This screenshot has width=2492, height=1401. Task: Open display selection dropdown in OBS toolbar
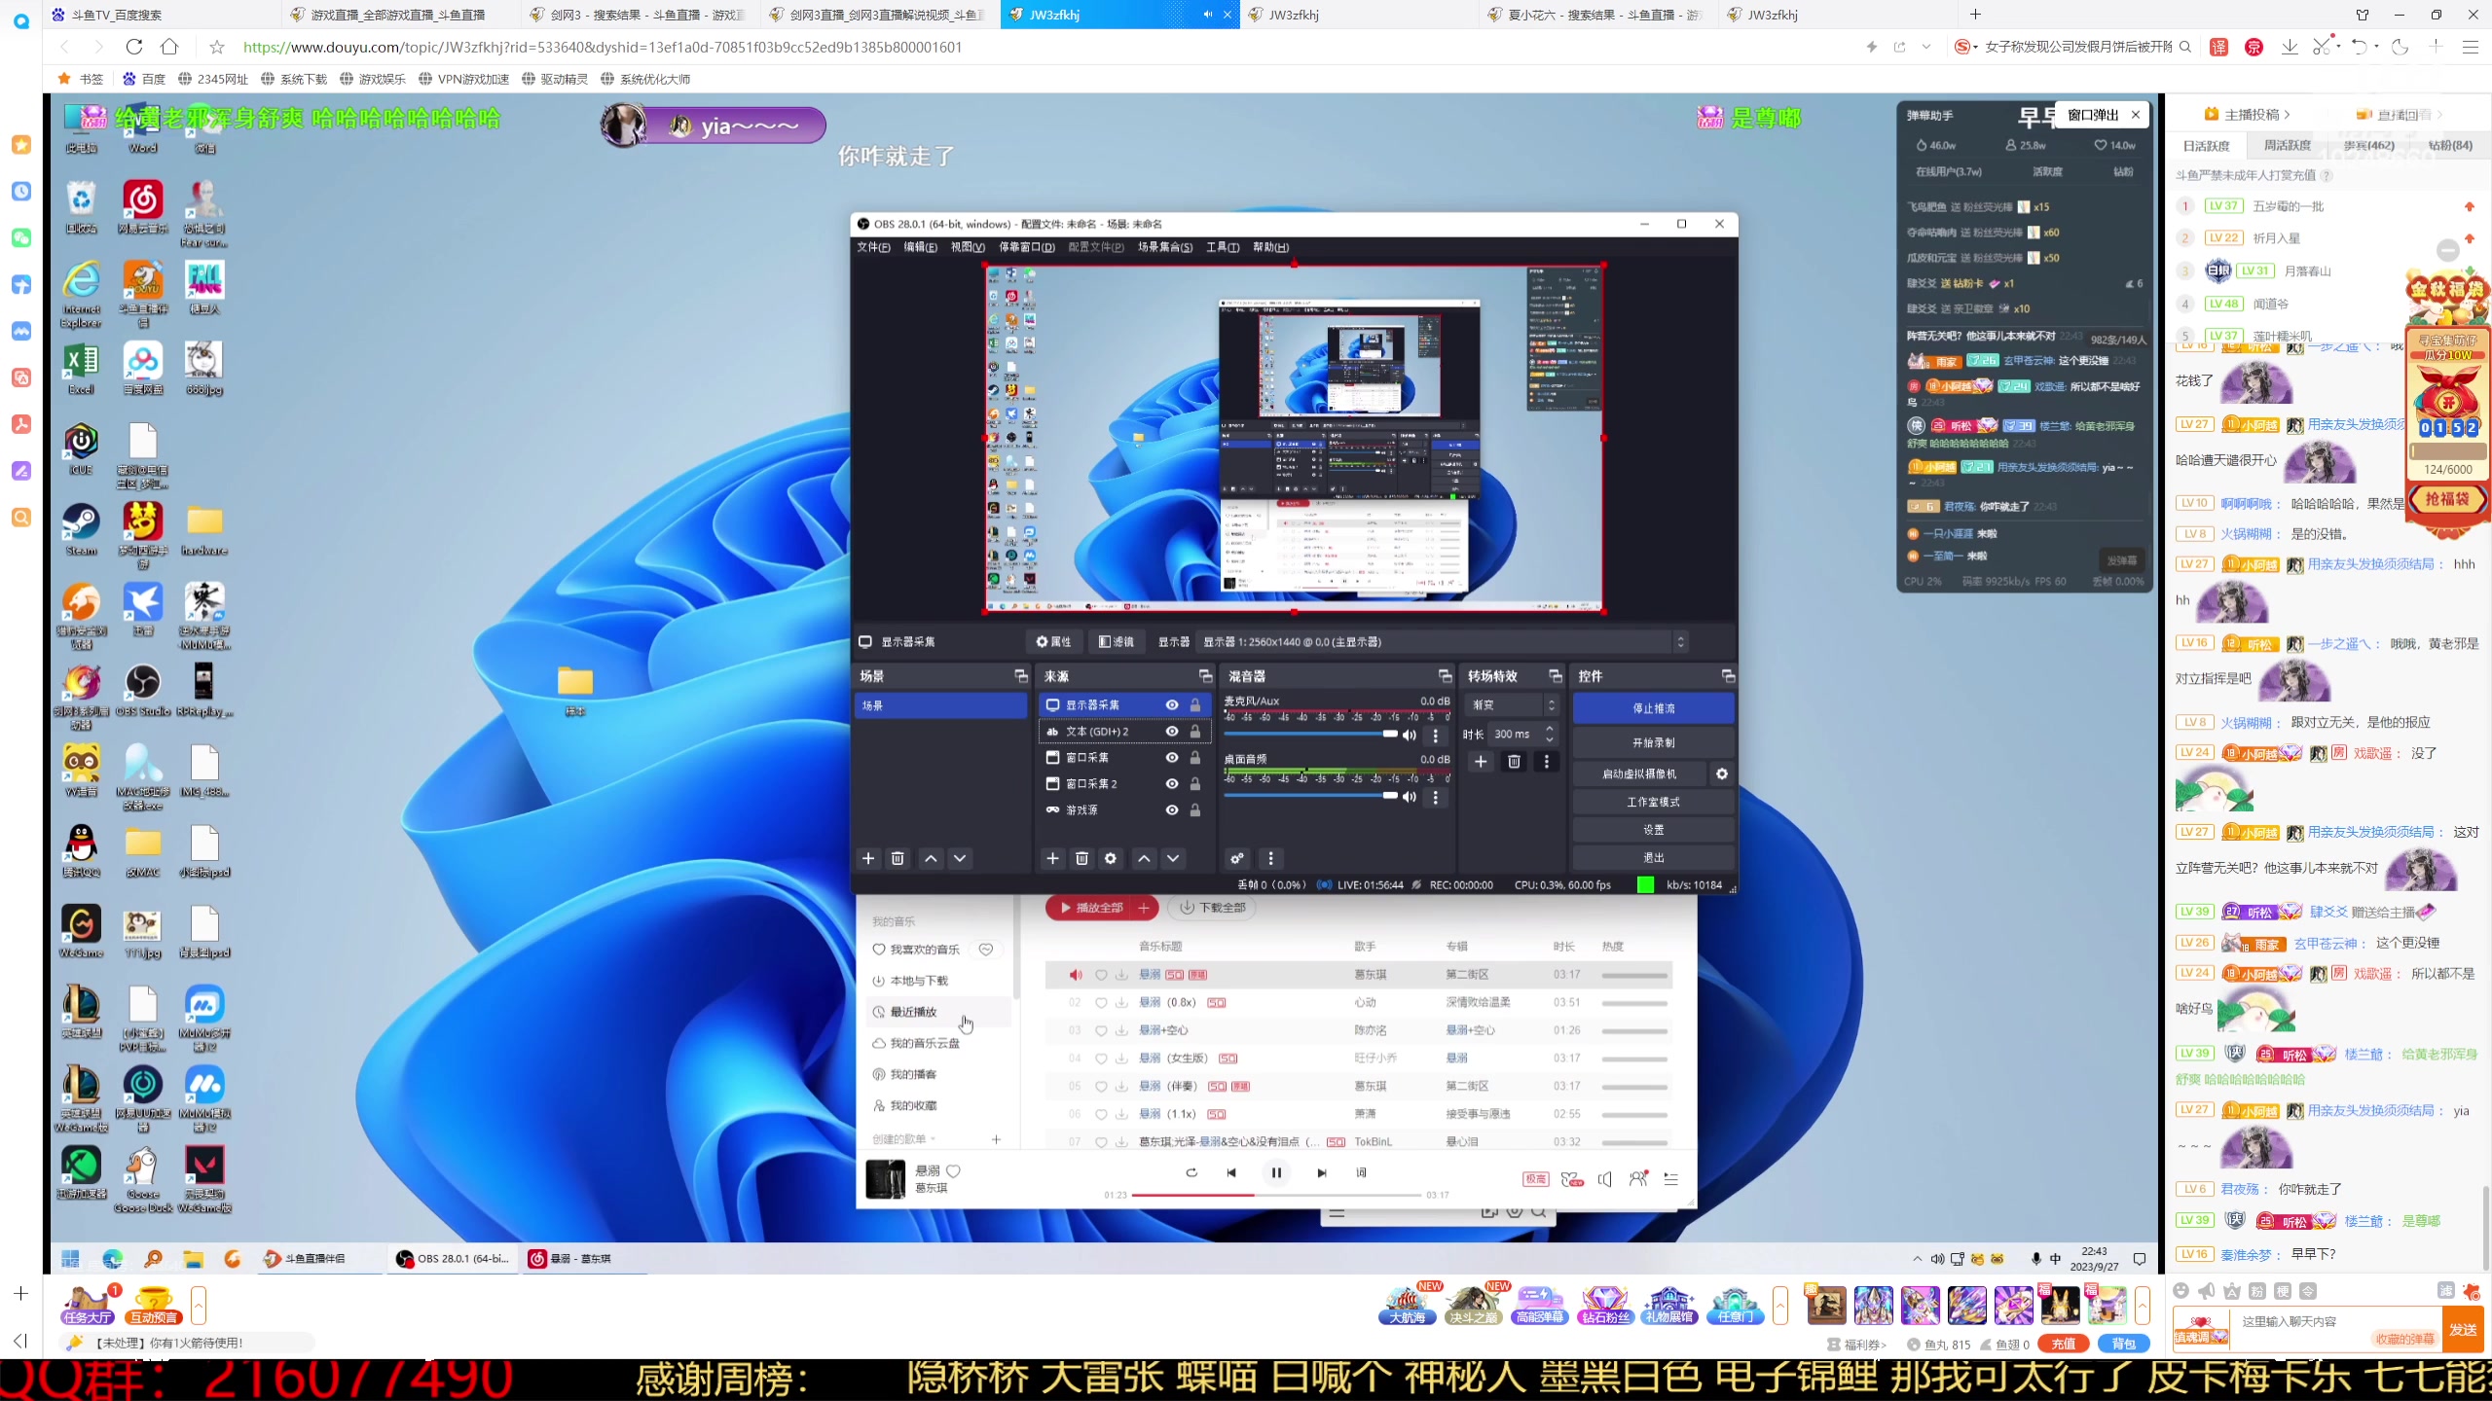1442,642
